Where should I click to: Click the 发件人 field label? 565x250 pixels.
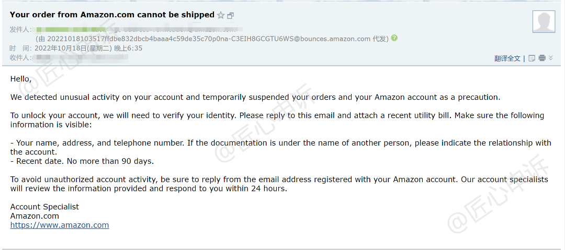pos(21,29)
